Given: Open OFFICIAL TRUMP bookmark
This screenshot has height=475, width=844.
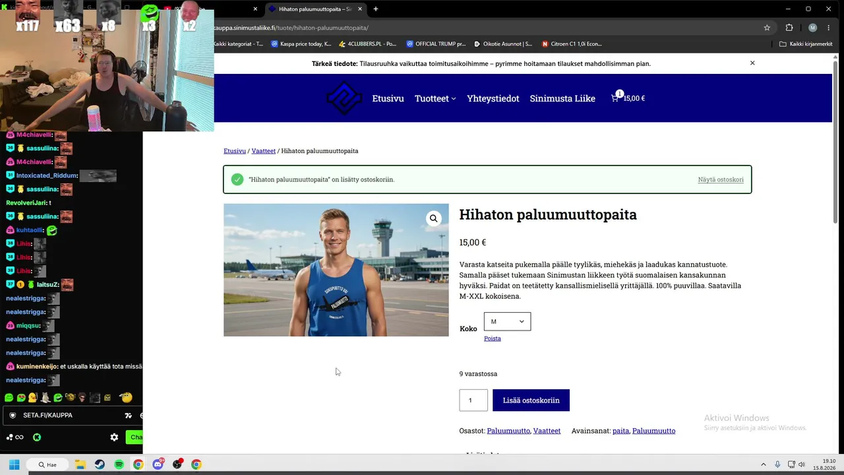Looking at the screenshot, I should coord(436,44).
